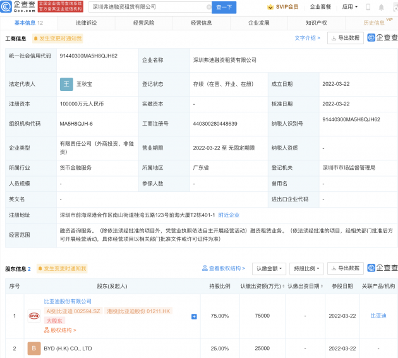Click the 王 avatar of legal representative
The width and height of the screenshot is (398, 358).
click(x=66, y=84)
